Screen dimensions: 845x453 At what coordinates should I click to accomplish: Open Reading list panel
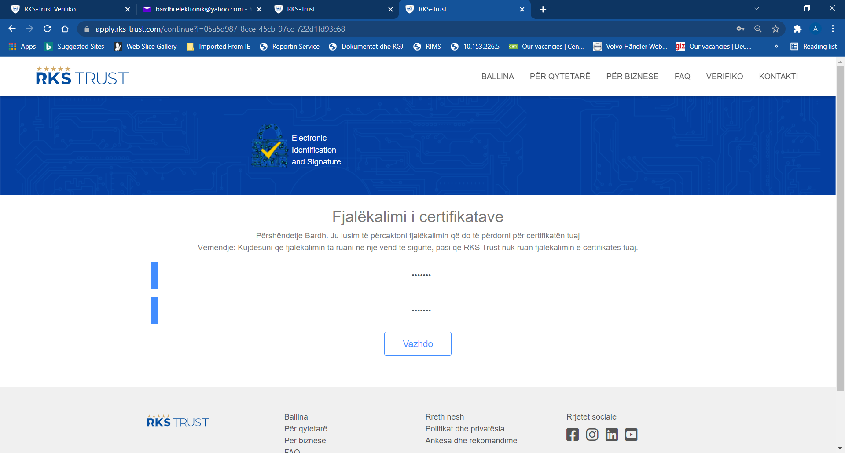pyautogui.click(x=814, y=47)
